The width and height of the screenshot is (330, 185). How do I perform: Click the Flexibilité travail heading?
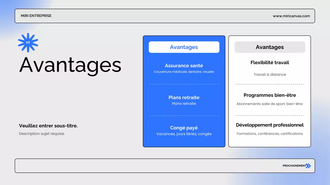(270, 63)
